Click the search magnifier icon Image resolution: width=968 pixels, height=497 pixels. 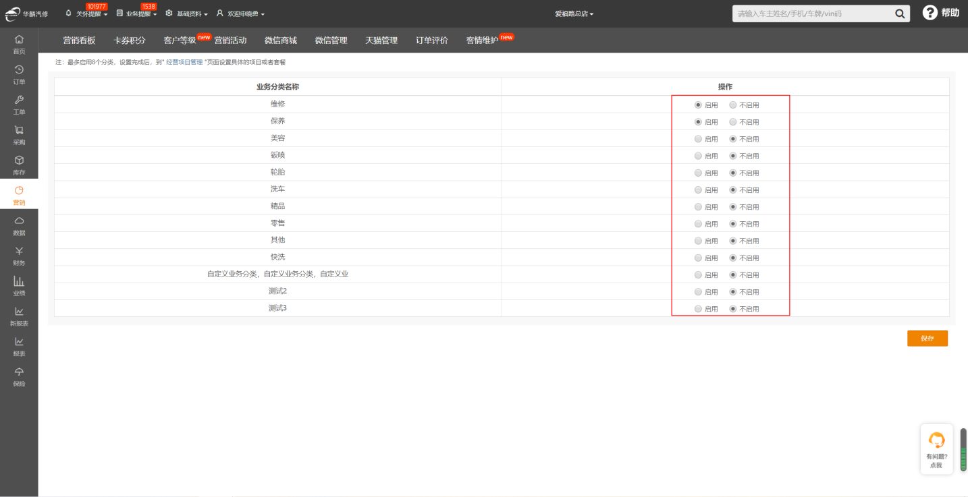click(899, 13)
